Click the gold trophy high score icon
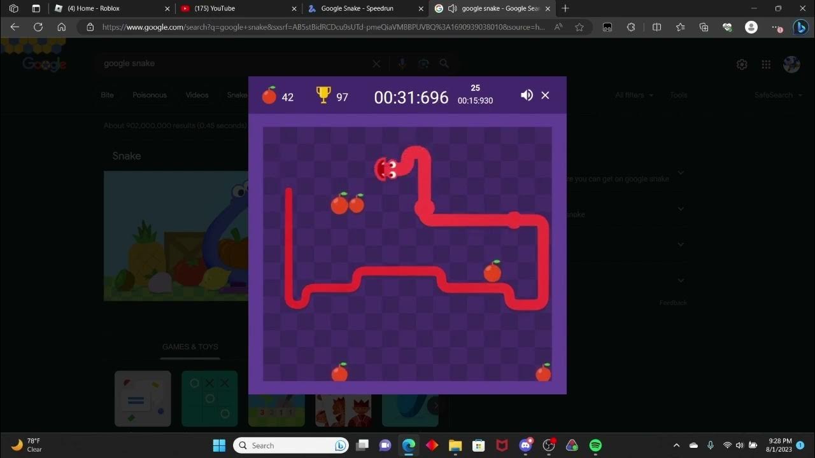 click(x=323, y=95)
